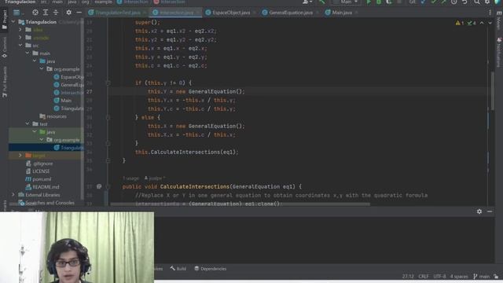
Task: Click the Debug bug icon in toolbar
Action: coord(379,2)
